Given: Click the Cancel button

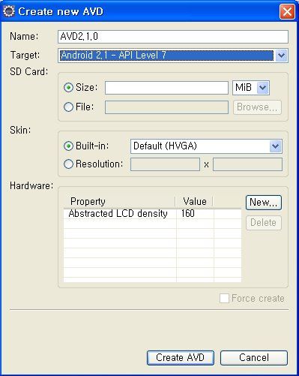Looking at the screenshot, I should coord(254,357).
